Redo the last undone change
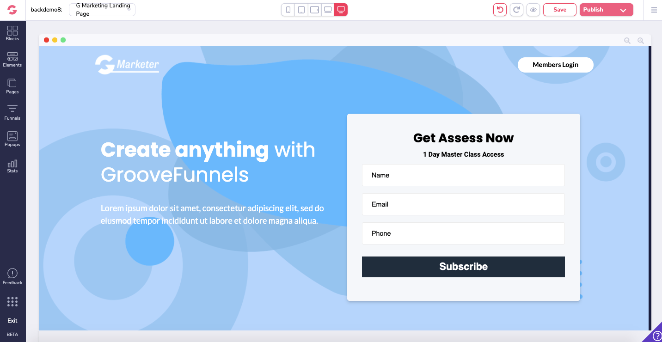Viewport: 662px width, 342px height. [516, 10]
